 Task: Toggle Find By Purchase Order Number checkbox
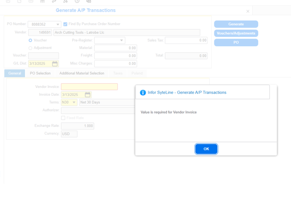[65, 24]
